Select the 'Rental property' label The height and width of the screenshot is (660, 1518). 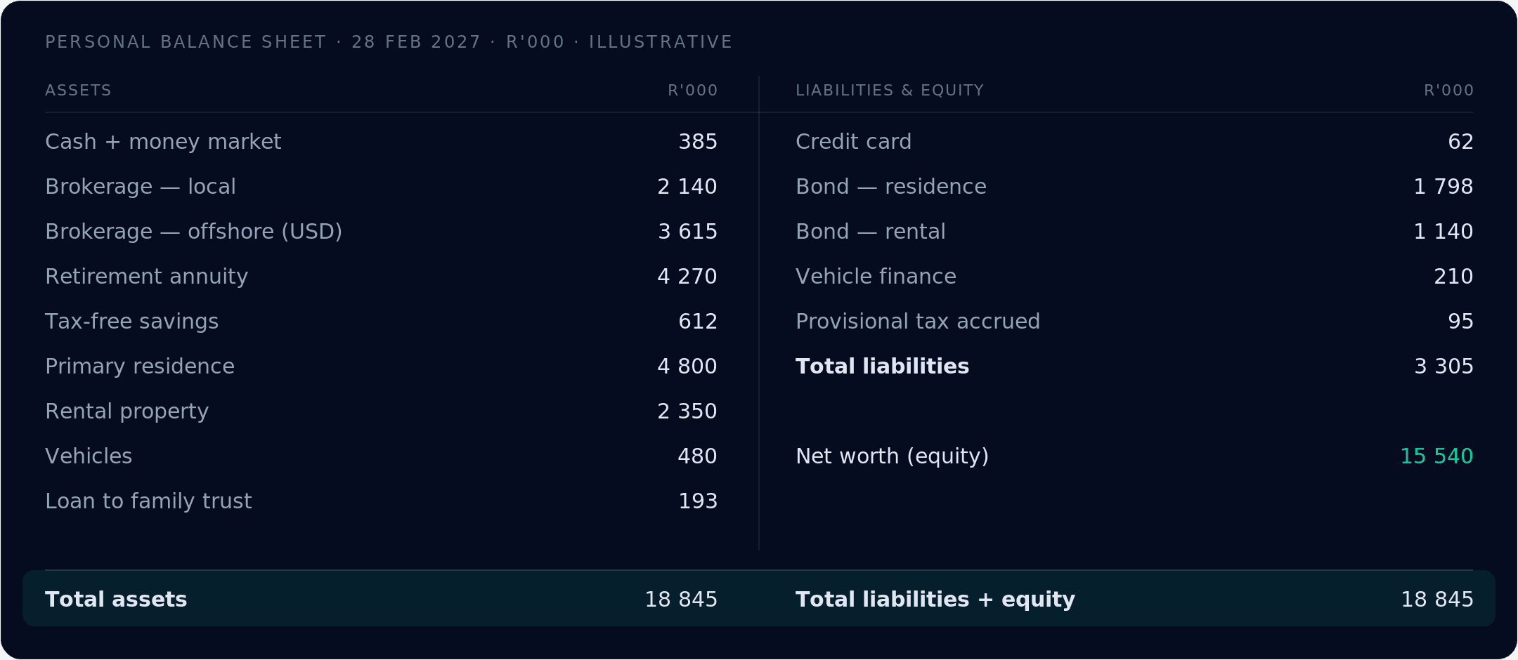(x=127, y=411)
